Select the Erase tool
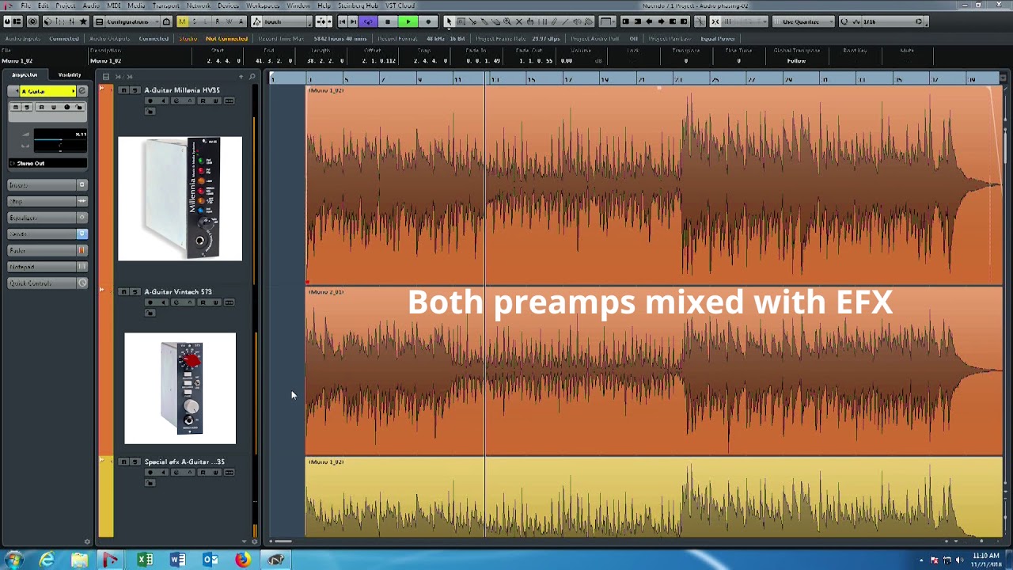 (x=495, y=21)
